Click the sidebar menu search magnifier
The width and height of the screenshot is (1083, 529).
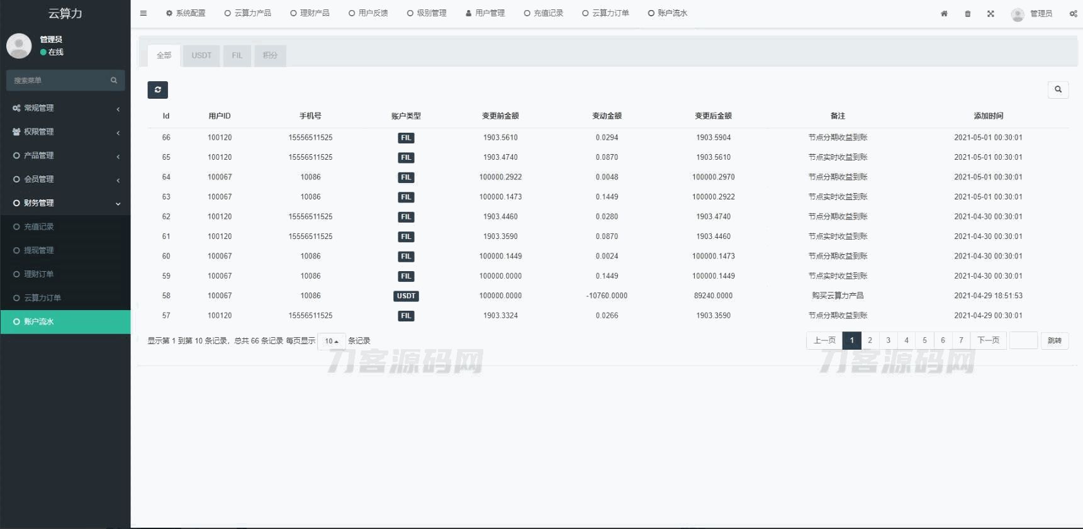114,81
